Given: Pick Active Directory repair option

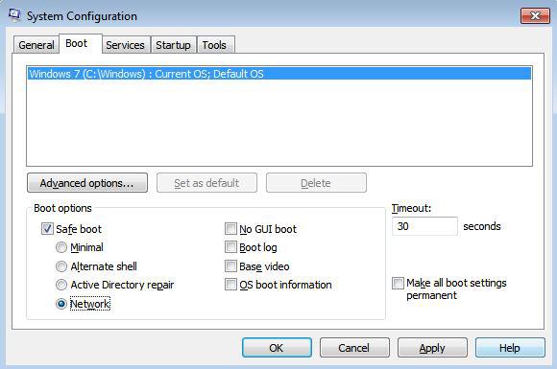Looking at the screenshot, I should (x=61, y=285).
